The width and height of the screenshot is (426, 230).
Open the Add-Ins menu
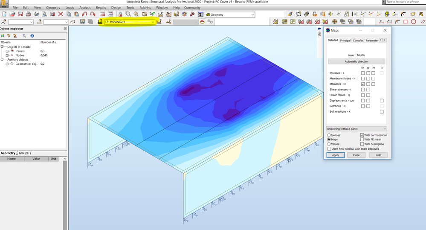pyautogui.click(x=145, y=8)
